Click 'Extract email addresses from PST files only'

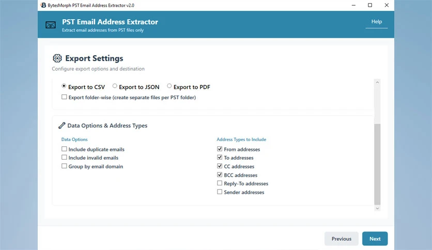point(103,30)
